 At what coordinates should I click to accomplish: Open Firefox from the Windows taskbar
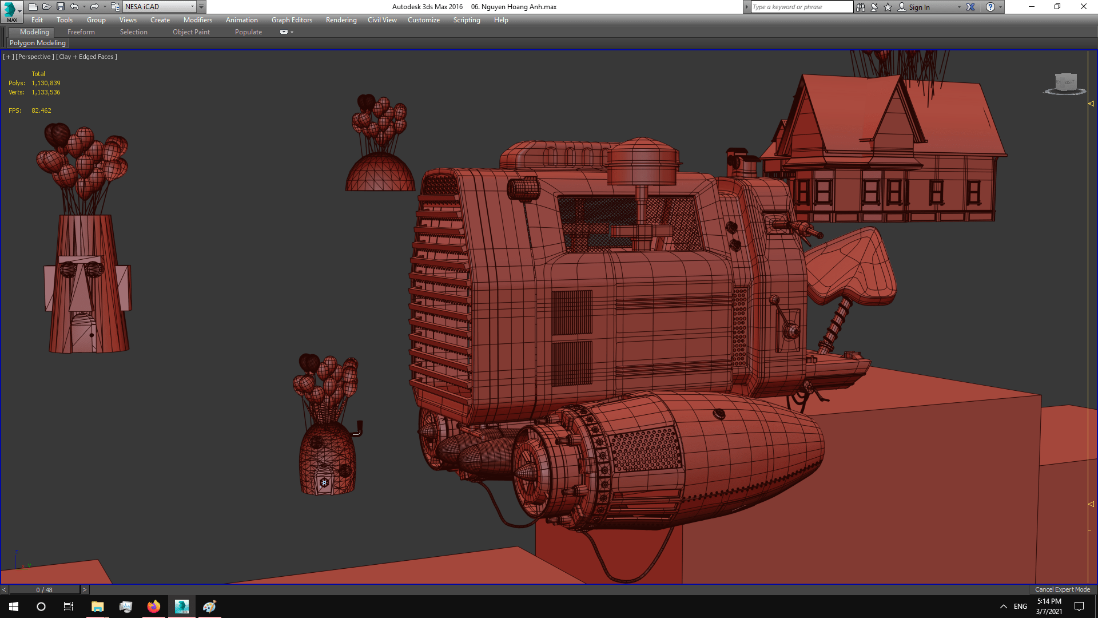(x=154, y=607)
